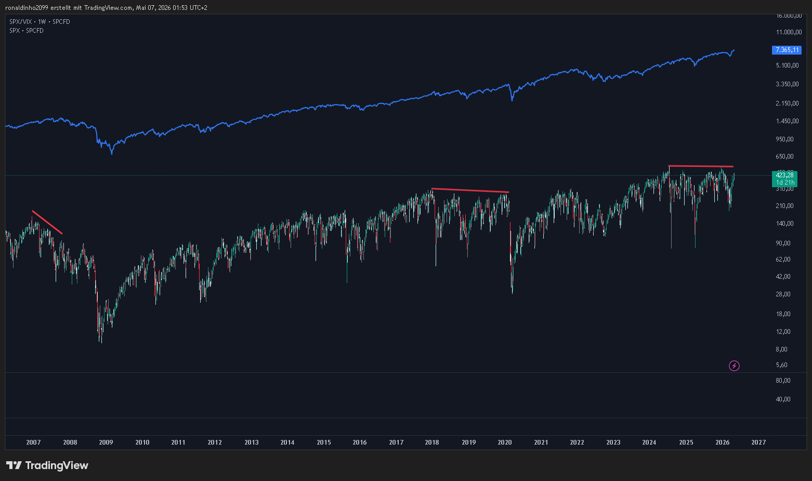This screenshot has height=481, width=812.
Task: Click the 2007 label on time axis
Action: pos(33,443)
